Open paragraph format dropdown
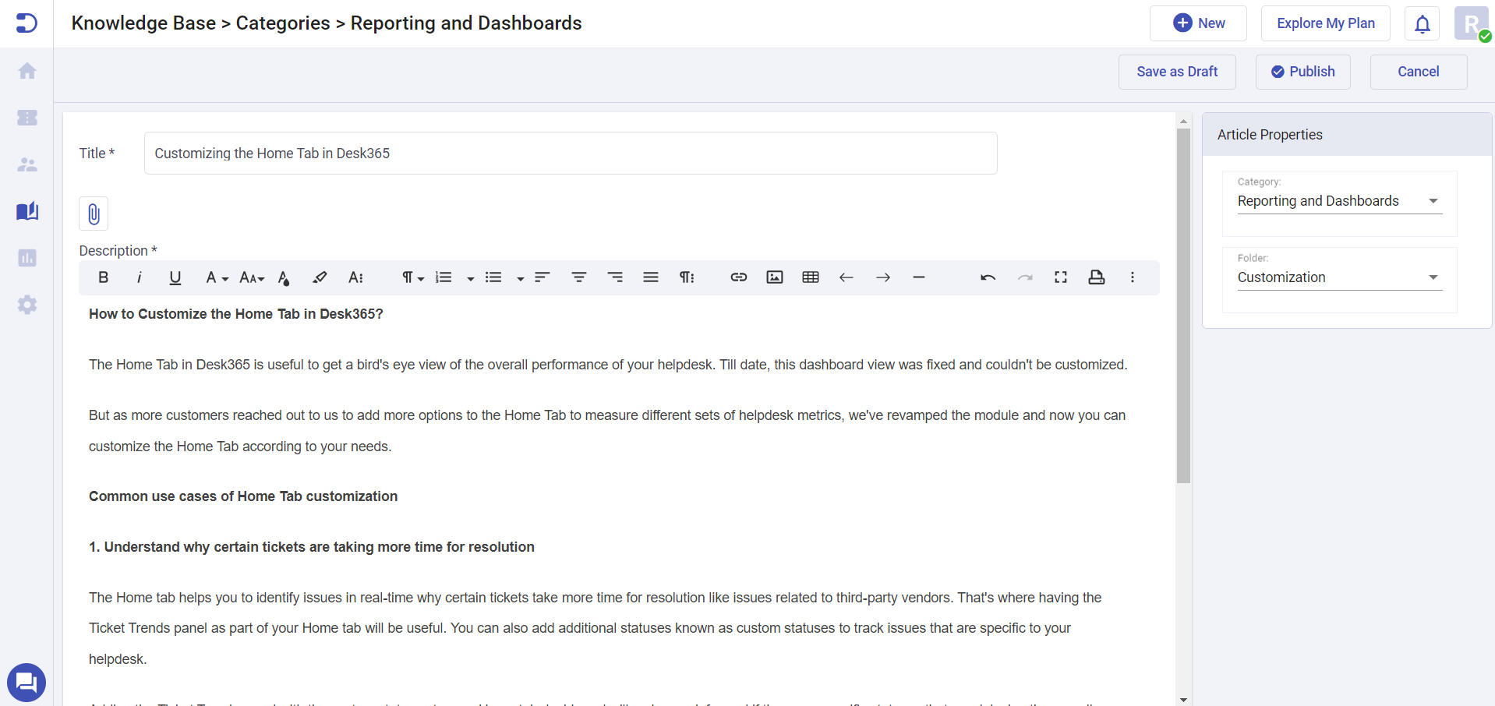Screen dimensions: 1495x706 (412, 277)
